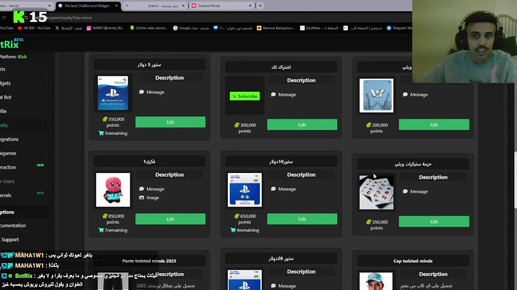Select the 'The best ChatBot and Widgets' tab
The width and height of the screenshot is (517, 290).
(87, 6)
